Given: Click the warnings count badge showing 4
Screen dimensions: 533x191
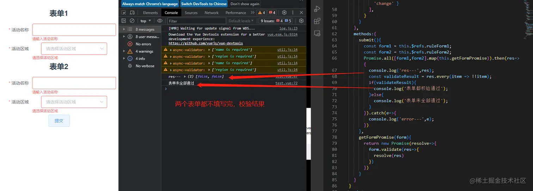Looking at the screenshot, I should pos(261,13).
